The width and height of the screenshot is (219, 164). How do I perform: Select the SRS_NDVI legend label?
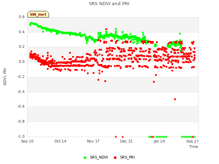pyautogui.click(x=99, y=157)
